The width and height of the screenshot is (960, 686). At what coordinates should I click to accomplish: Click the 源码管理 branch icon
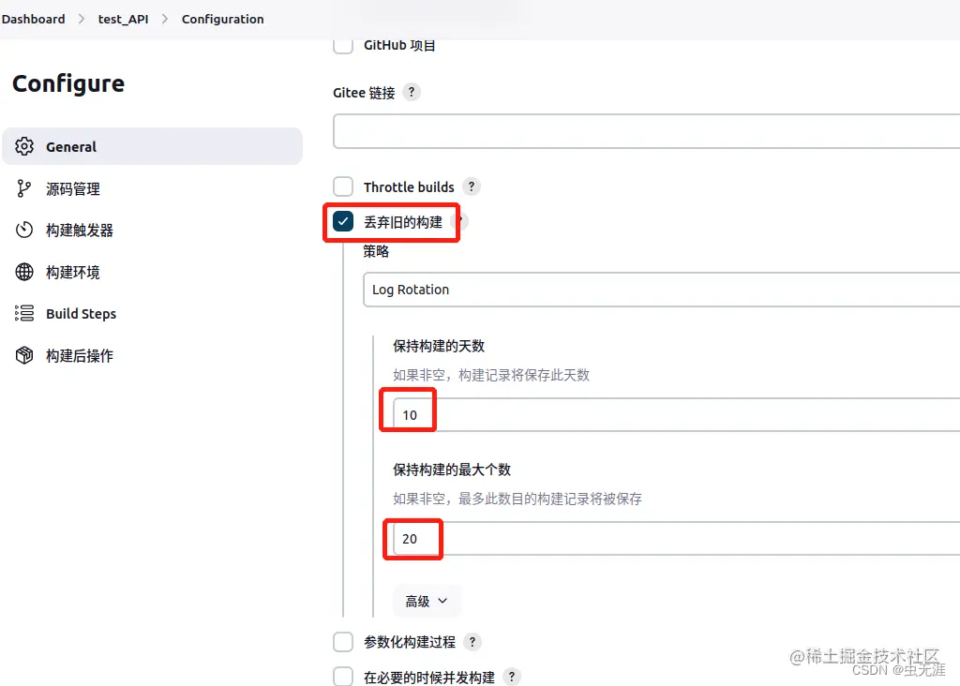coord(23,188)
